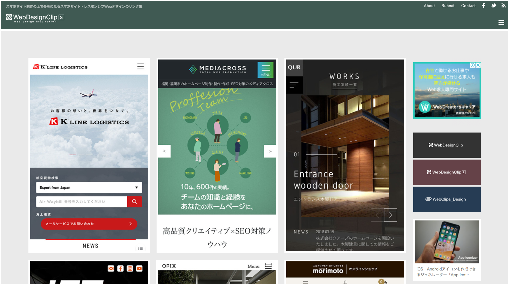Open the dark WebDesignClip banner link
The height and width of the screenshot is (284, 509).
click(447, 145)
